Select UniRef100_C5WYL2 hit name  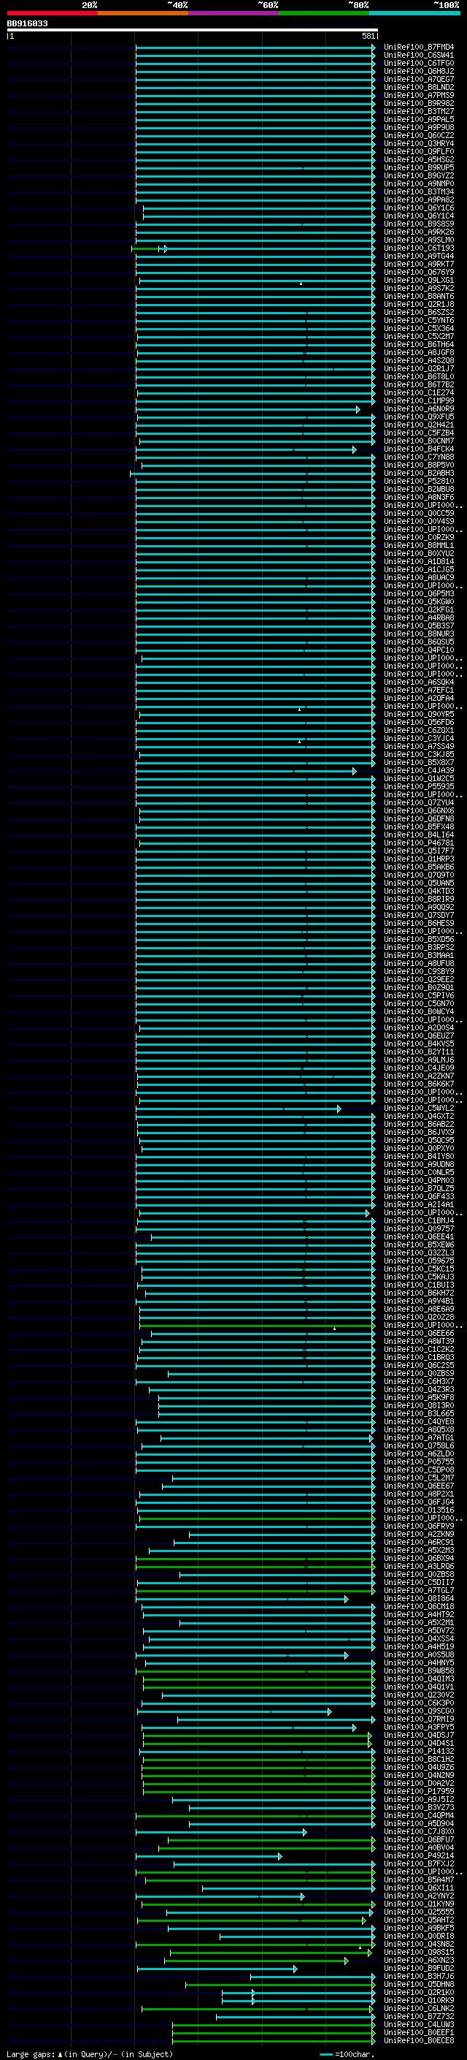[419, 1109]
